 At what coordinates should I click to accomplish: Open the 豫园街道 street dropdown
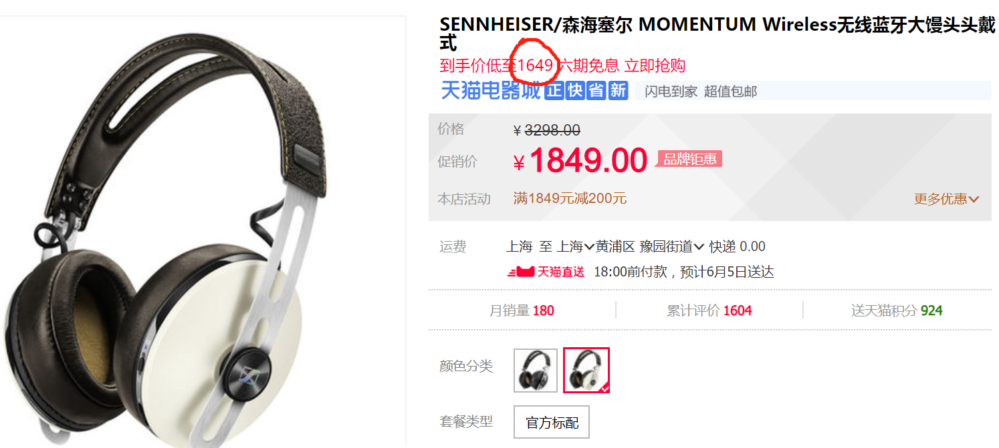671,246
